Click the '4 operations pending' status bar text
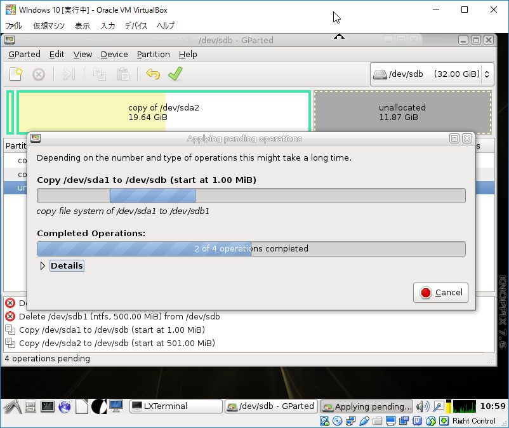This screenshot has height=428, width=509. point(48,359)
